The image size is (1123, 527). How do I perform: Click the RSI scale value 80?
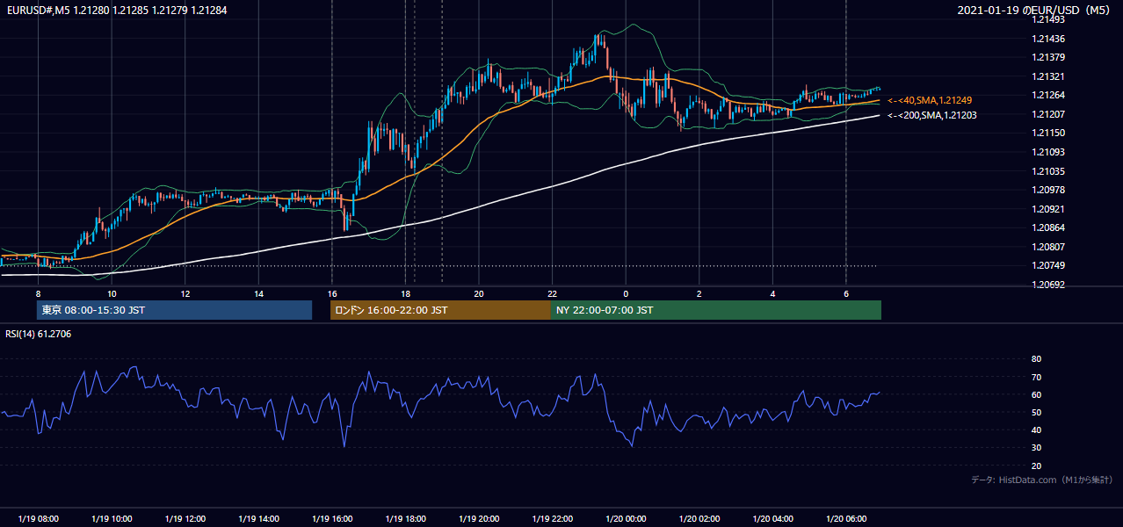pos(1036,359)
